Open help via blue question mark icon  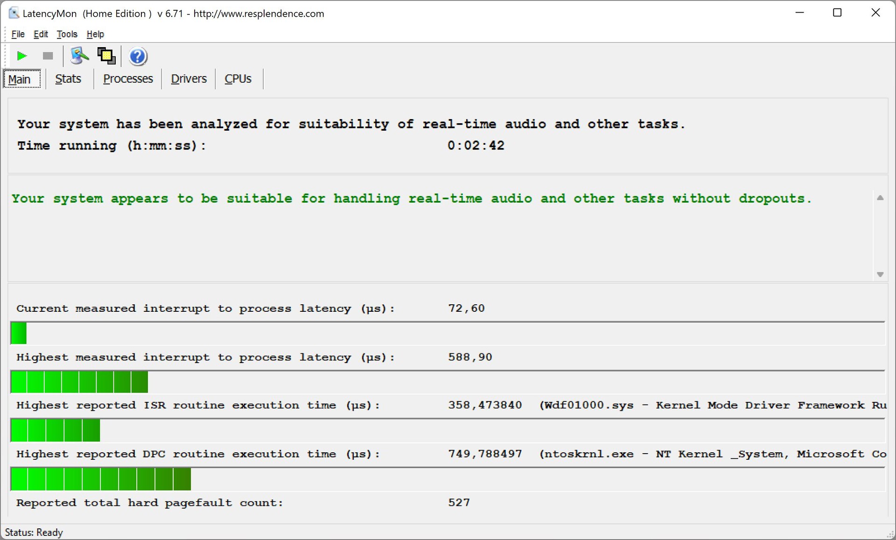coord(138,56)
